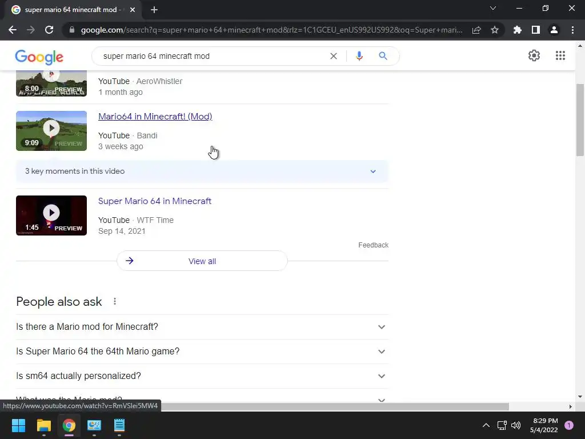The height and width of the screenshot is (439, 585).
Task: Click the horizontal scrollbar thumb
Action: coord(335,406)
